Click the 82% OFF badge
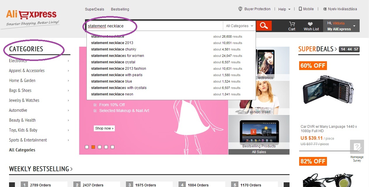The width and height of the screenshot is (369, 187). pos(313,161)
